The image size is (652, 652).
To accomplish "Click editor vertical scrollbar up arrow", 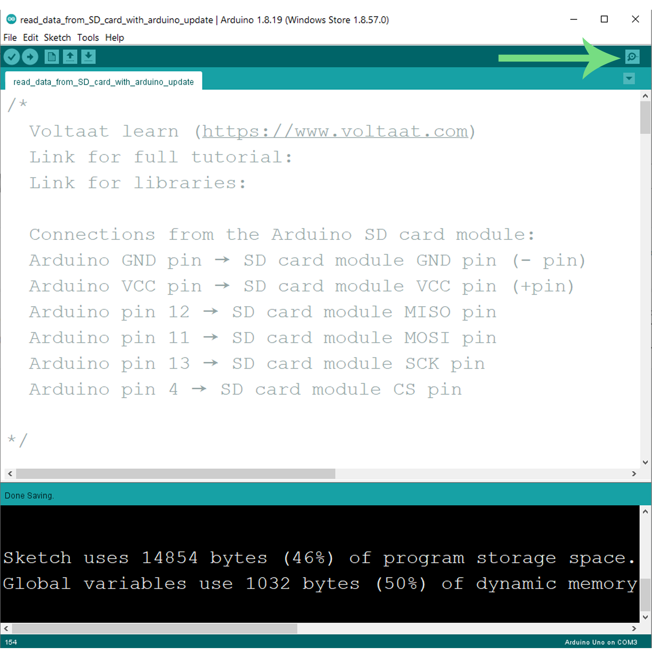I will coord(645,96).
